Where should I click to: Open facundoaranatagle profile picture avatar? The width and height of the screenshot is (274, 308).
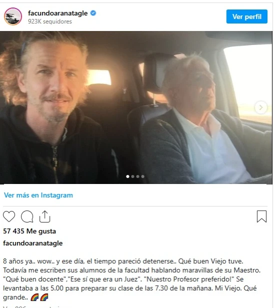[x=13, y=16]
